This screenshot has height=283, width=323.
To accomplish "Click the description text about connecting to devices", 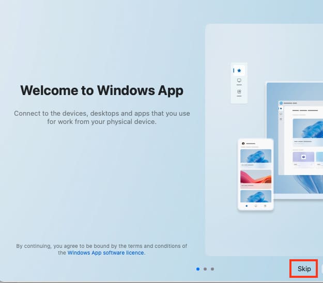I will (102, 118).
